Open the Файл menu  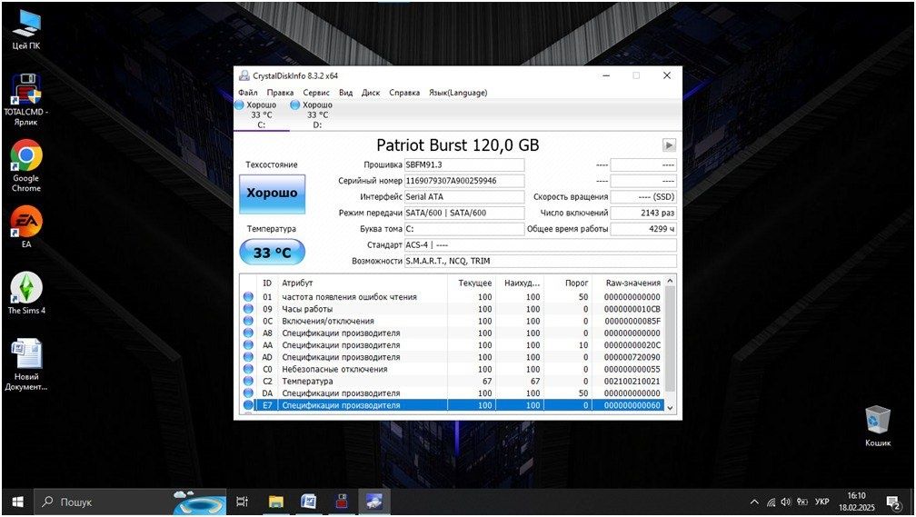[x=248, y=93]
